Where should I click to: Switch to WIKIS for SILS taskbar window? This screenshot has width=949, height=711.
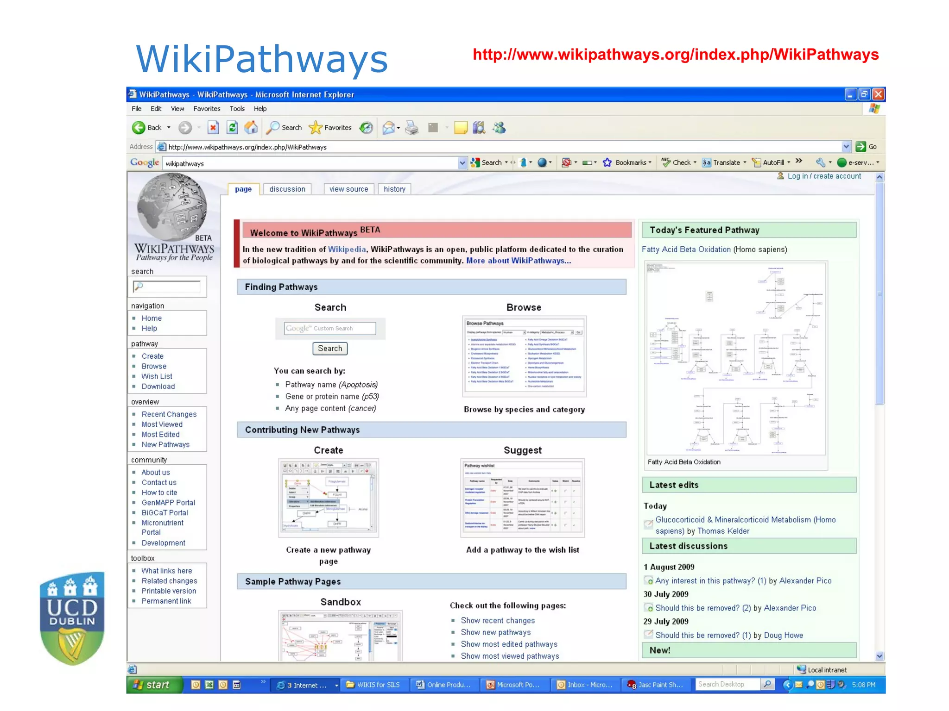[375, 685]
